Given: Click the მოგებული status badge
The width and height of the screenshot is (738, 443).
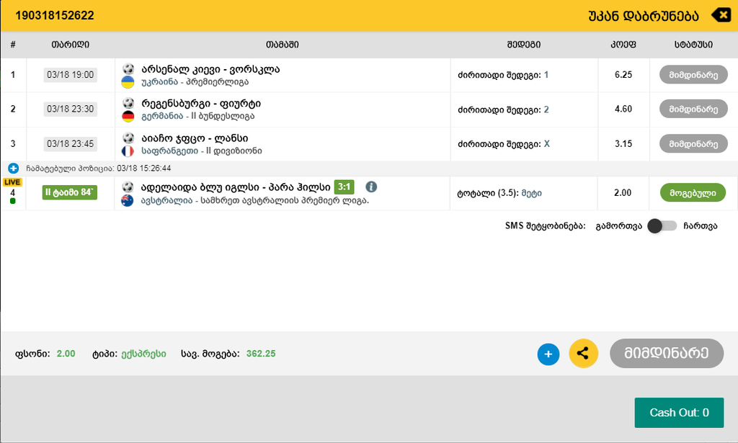Looking at the screenshot, I should click(x=693, y=193).
